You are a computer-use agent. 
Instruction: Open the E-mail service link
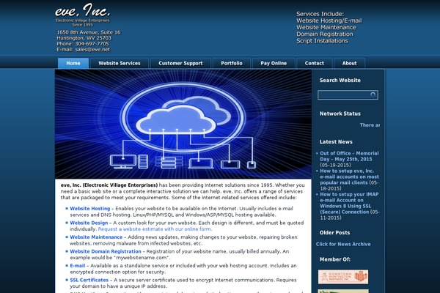point(78,266)
